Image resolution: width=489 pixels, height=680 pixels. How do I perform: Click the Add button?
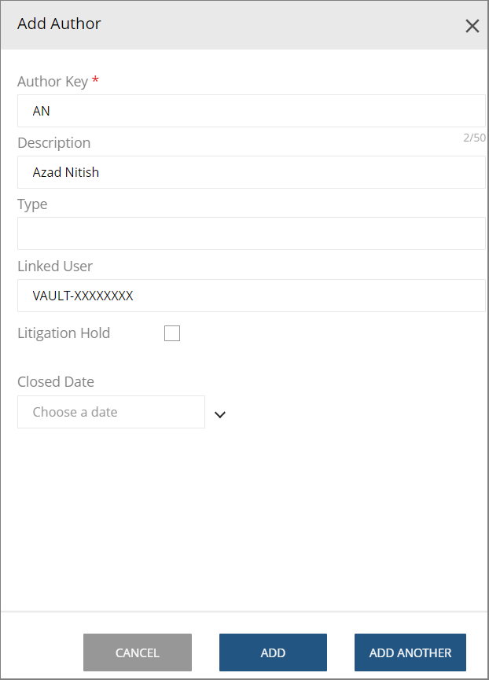coord(273,652)
